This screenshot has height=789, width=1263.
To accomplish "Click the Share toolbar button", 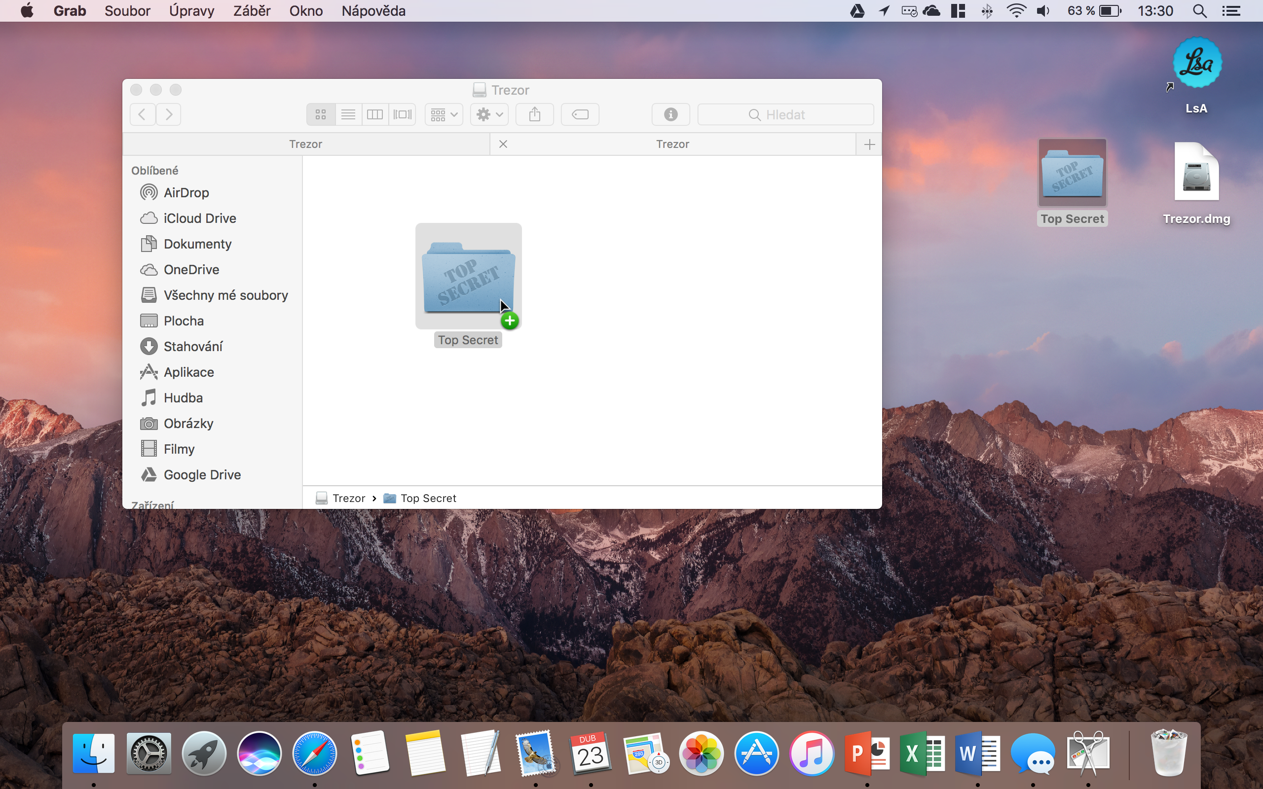I will pos(534,114).
